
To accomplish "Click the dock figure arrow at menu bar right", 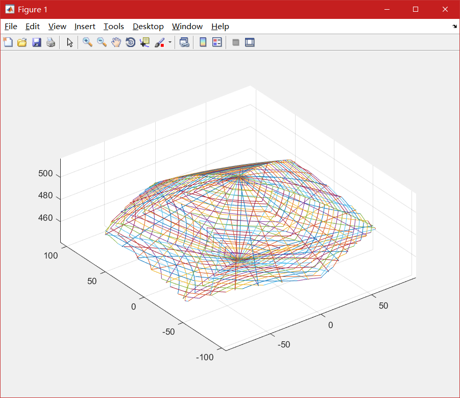I will tap(454, 27).
